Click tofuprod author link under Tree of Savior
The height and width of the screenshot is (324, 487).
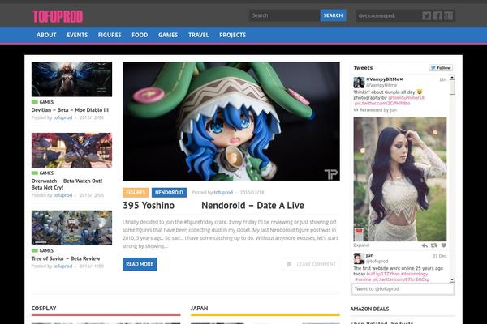pos(62,266)
